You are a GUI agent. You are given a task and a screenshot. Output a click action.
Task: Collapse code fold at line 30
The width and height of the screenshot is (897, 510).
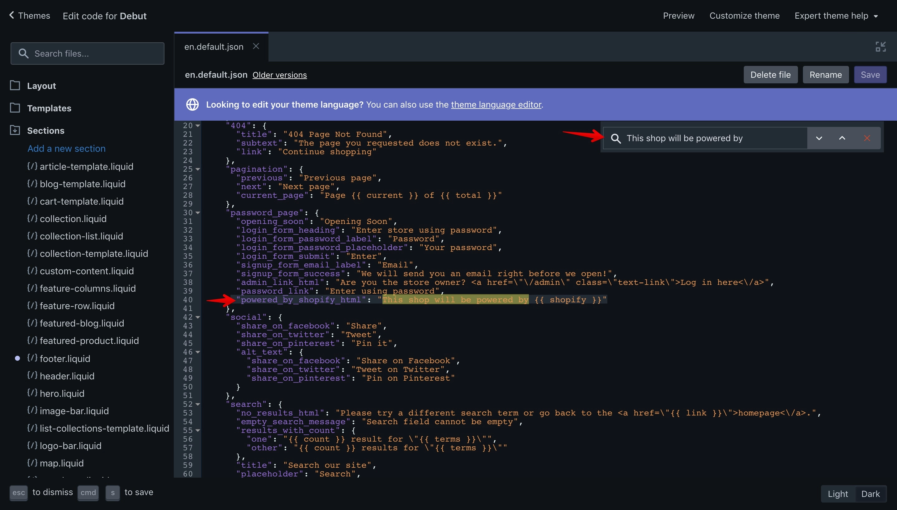[198, 213]
